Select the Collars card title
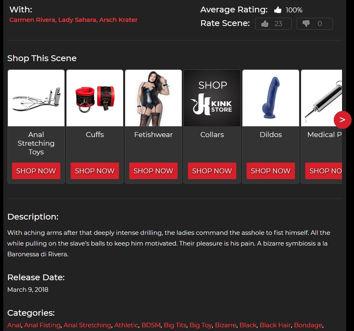The width and height of the screenshot is (354, 331). (x=212, y=135)
